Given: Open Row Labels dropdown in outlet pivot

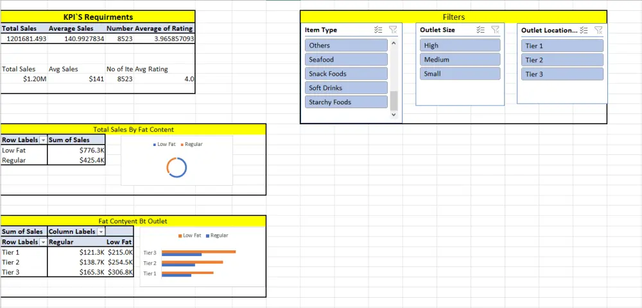Looking at the screenshot, I should (44, 242).
